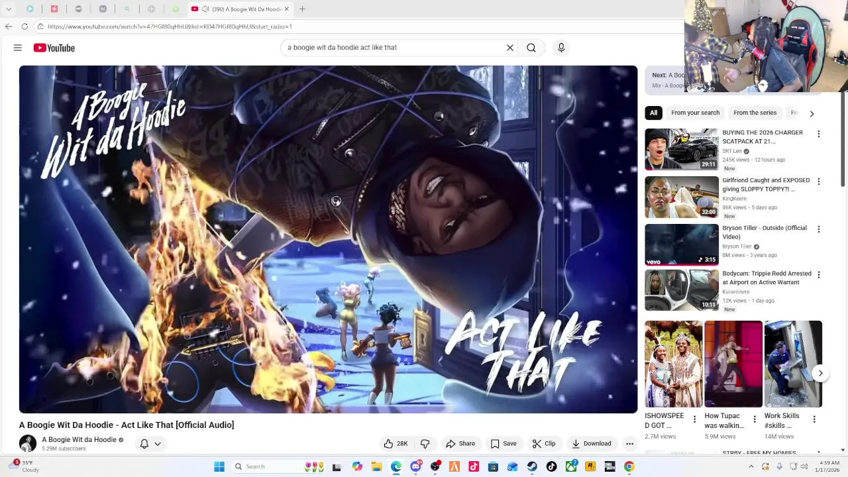This screenshot has height=477, width=848.
Task: Open KingKeem channel link
Action: point(735,199)
